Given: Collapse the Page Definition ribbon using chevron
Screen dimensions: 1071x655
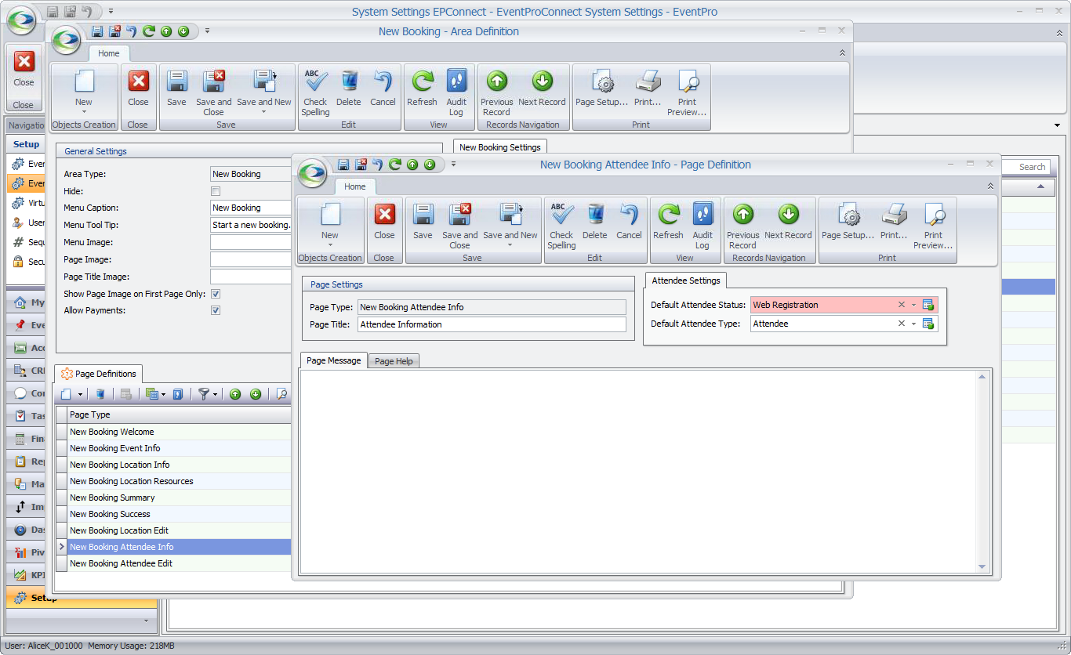Looking at the screenshot, I should coord(990,186).
